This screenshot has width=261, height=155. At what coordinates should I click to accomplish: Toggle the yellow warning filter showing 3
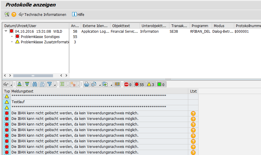tap(151, 85)
